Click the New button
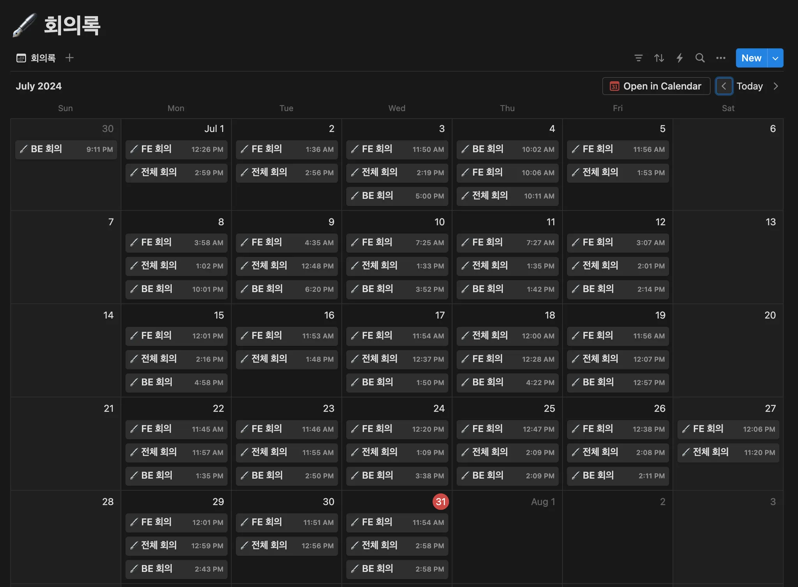798x587 pixels. 751,58
